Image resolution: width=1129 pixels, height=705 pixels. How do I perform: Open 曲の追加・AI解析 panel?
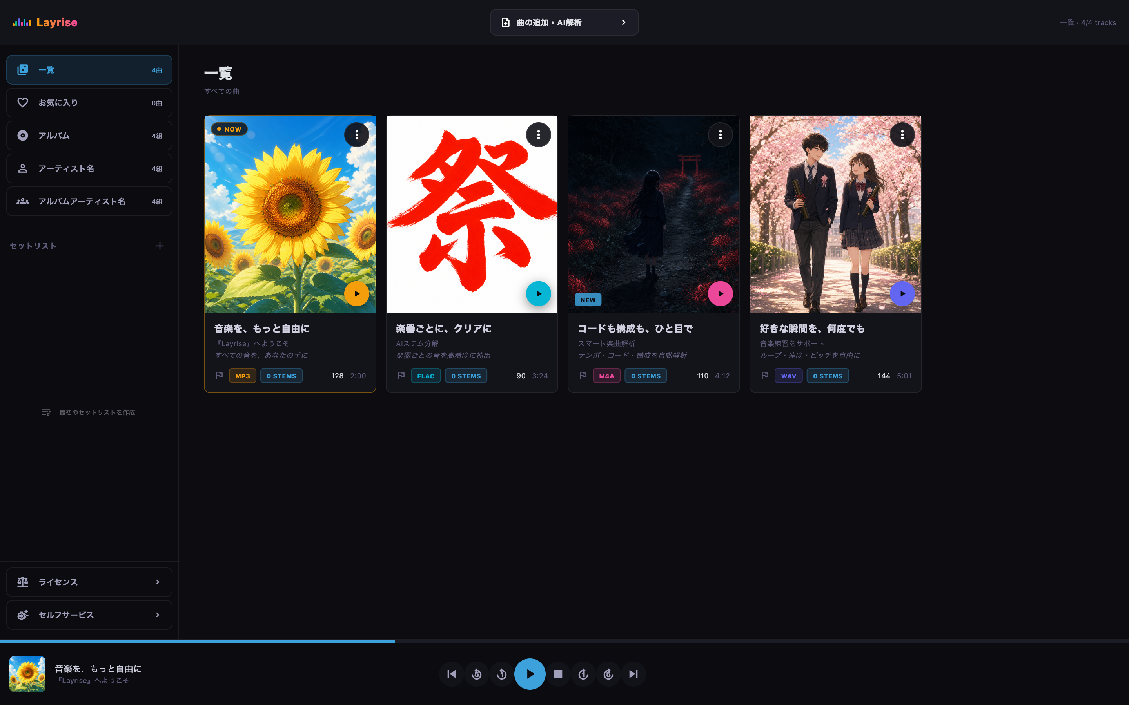(x=564, y=22)
